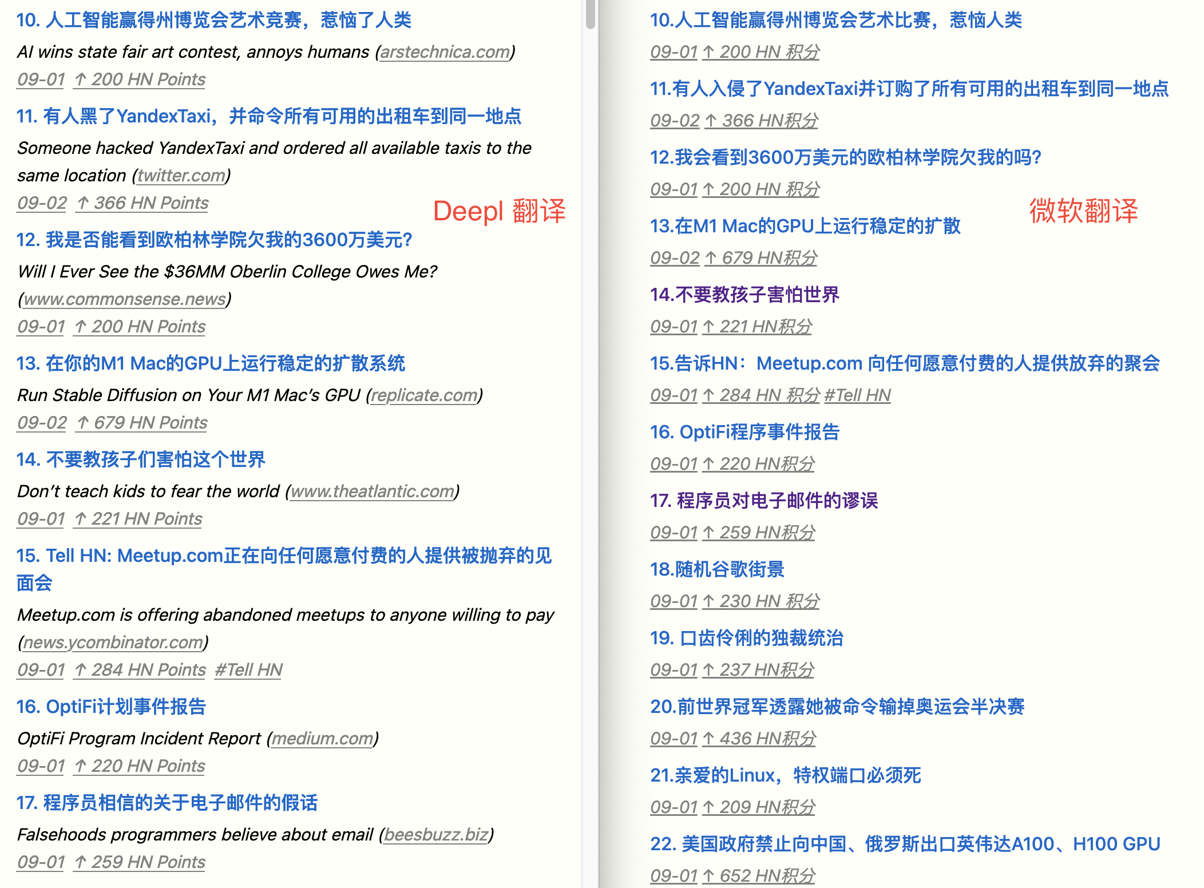The width and height of the screenshot is (1204, 888).
Task: Open DeepL headline 13 about M1 Mac GPU
Action: click(211, 363)
